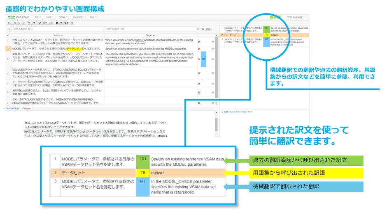Toggle the case-sensitive Aa checkbox
This screenshot has height=210, width=387.
[198, 29]
